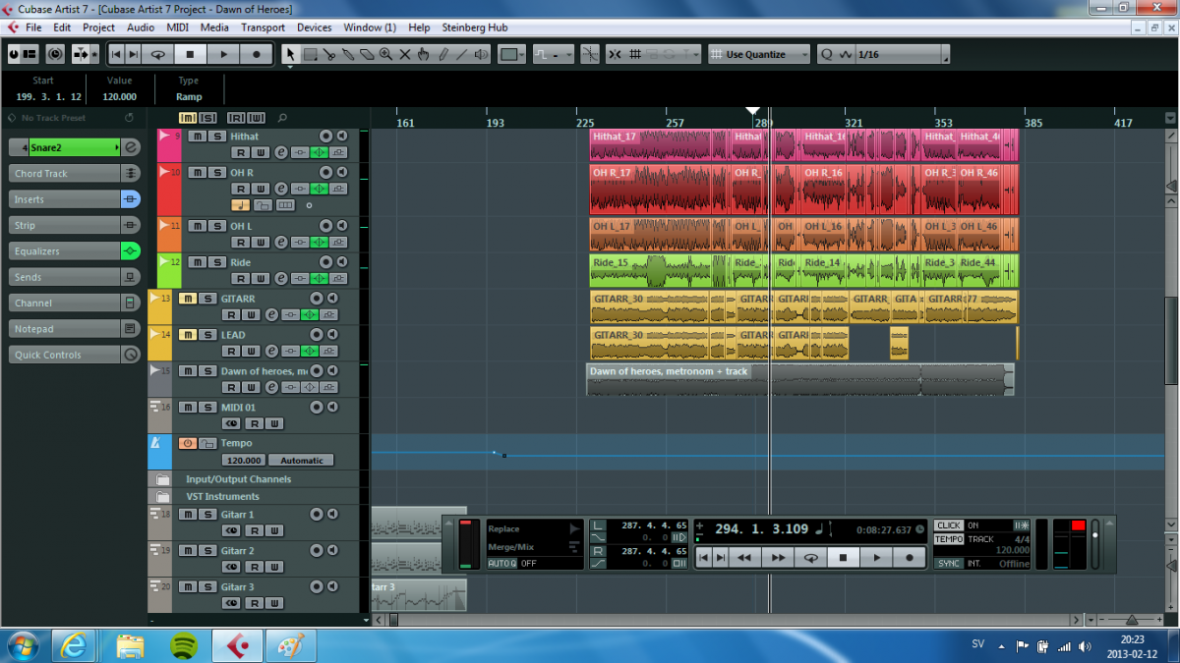The height and width of the screenshot is (663, 1180).
Task: Edit the 120.000 tempo value field
Action: (x=243, y=460)
